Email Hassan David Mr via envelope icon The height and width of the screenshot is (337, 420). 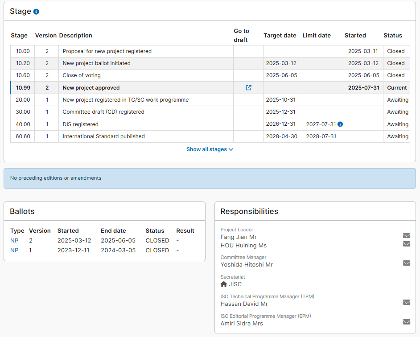coord(407,302)
